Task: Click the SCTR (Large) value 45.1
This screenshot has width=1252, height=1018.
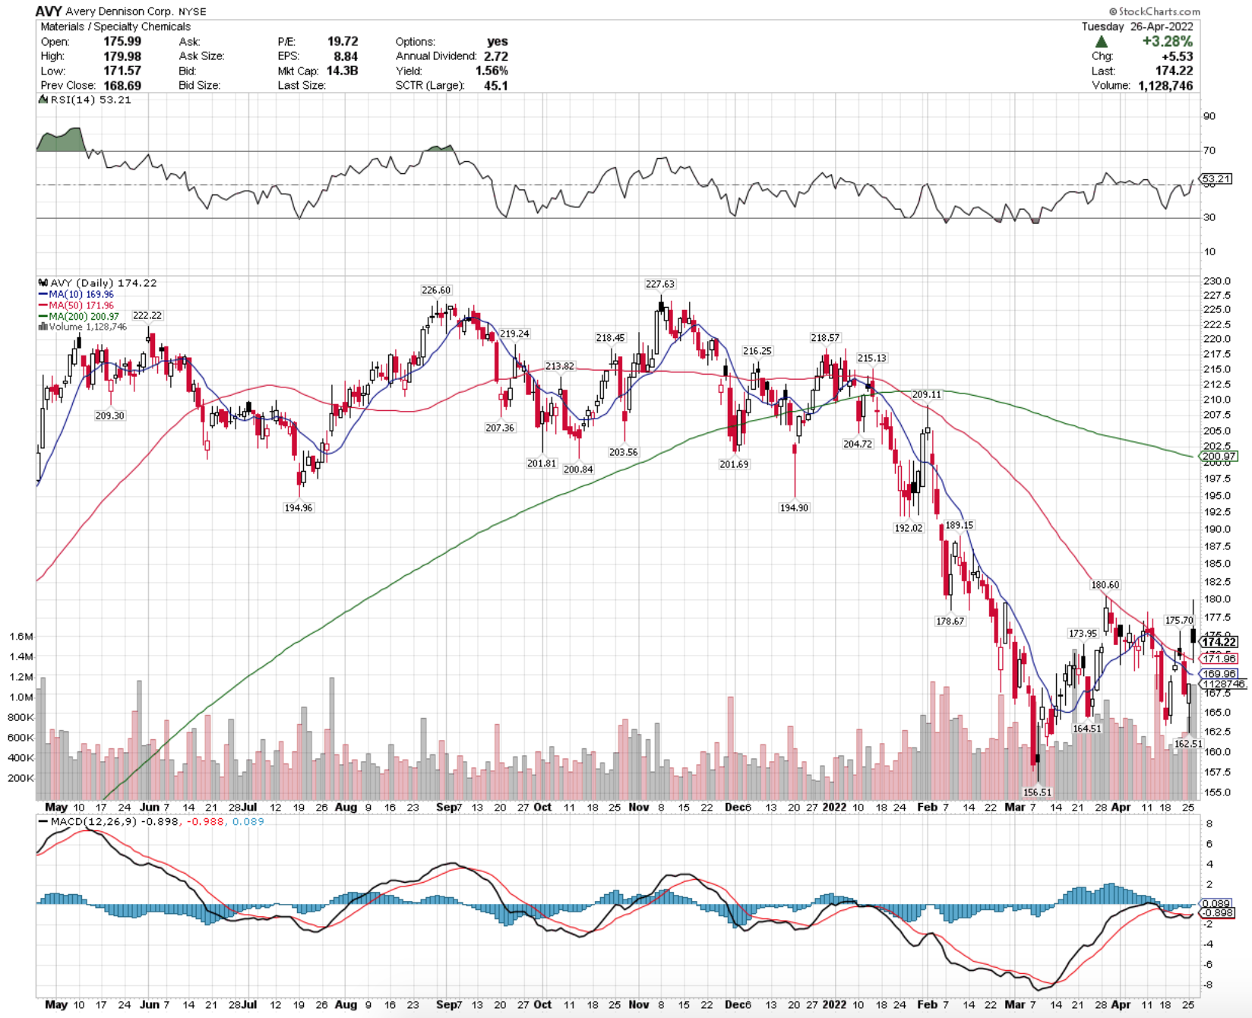Action: 496,85
